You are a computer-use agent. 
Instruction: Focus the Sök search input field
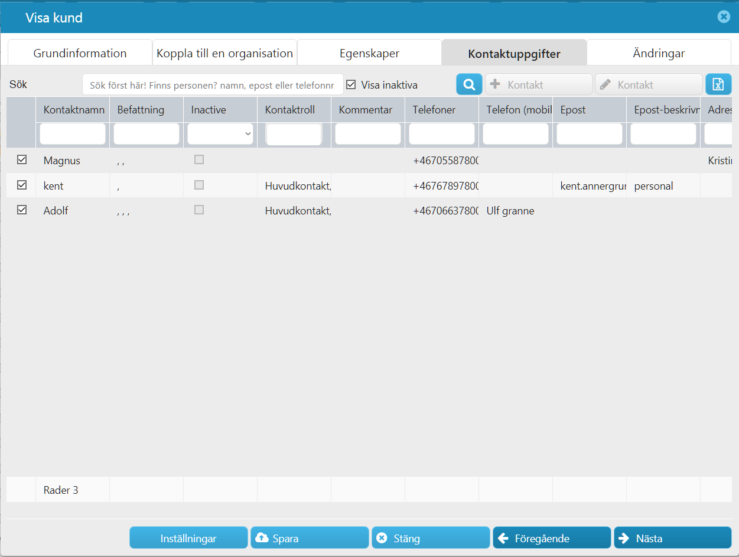(x=213, y=85)
